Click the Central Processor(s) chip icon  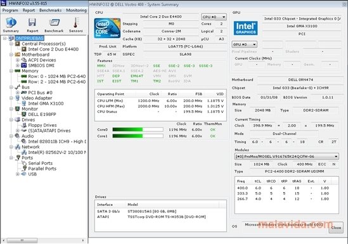point(18,44)
